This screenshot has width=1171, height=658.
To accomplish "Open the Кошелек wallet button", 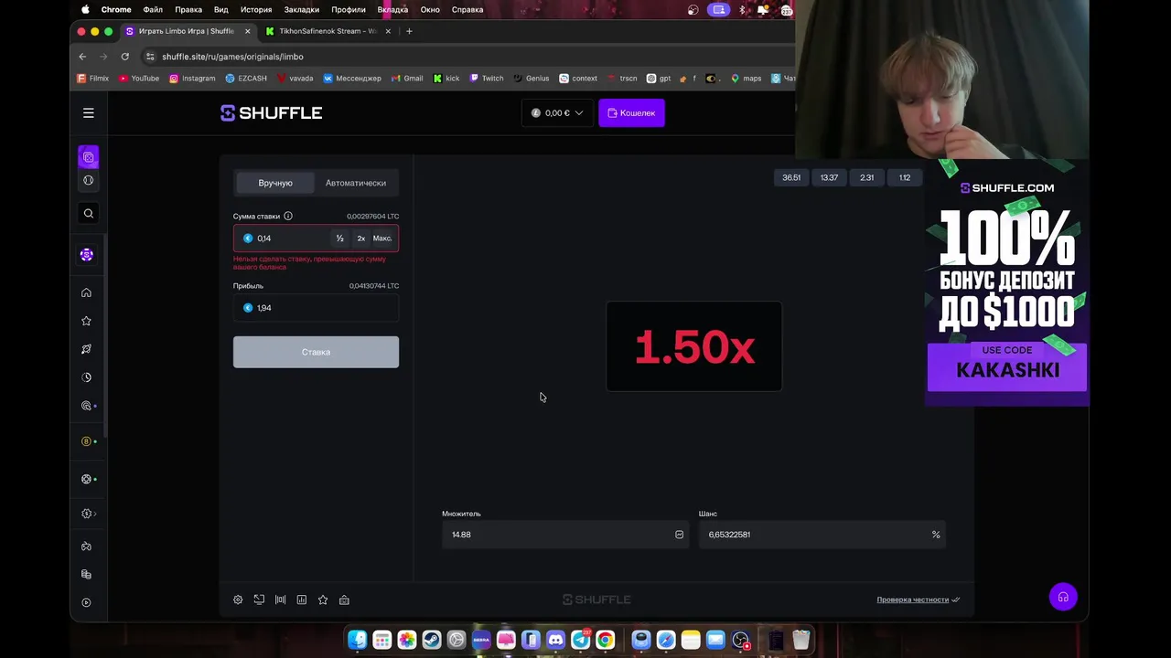I will [x=631, y=113].
